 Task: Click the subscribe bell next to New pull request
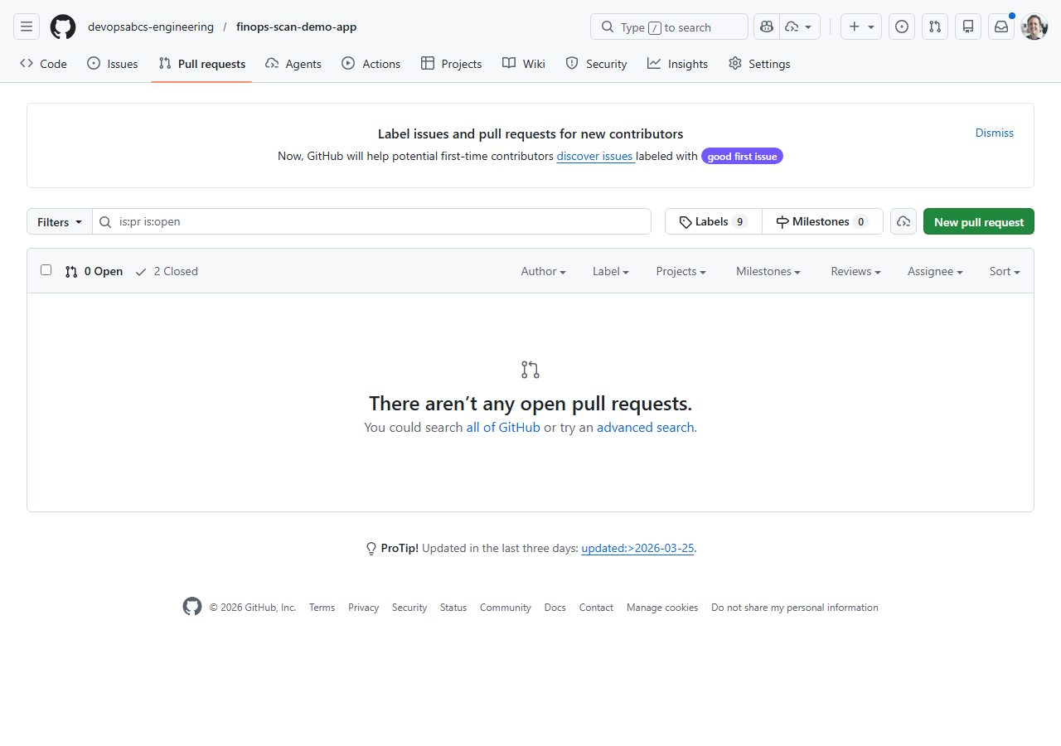(x=903, y=221)
